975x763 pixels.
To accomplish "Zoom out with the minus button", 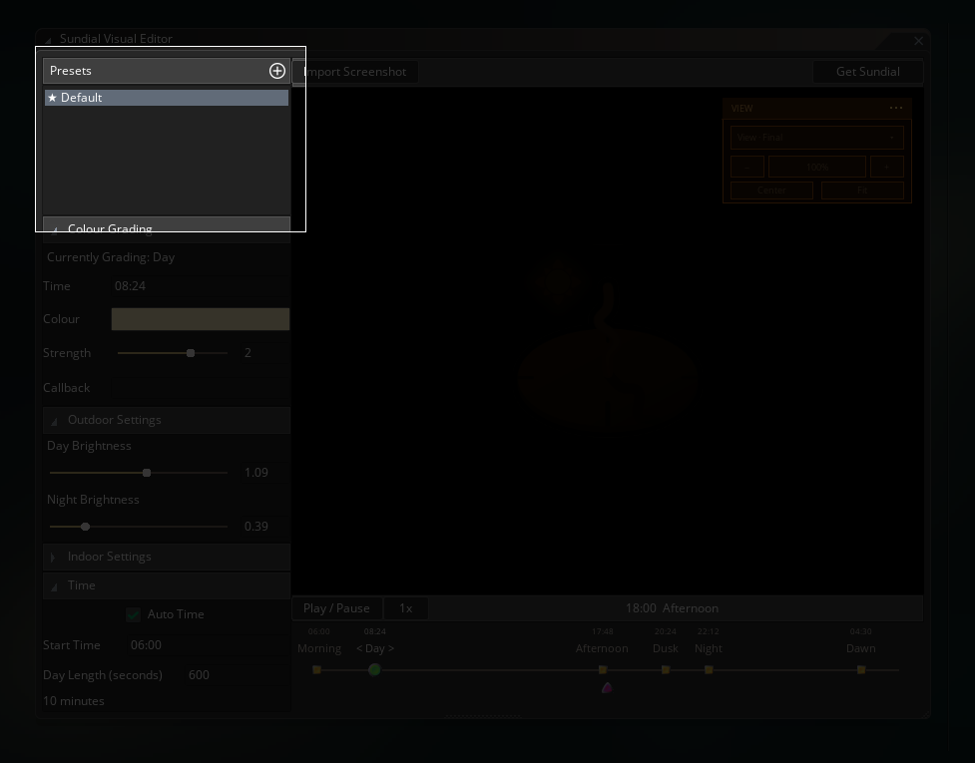I will pos(746,167).
